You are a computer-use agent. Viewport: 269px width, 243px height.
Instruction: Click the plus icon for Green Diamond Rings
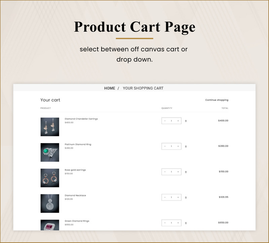click(x=178, y=222)
